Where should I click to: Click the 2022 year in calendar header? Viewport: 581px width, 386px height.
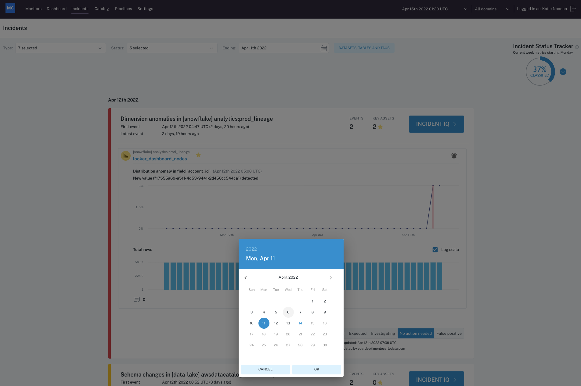click(251, 249)
